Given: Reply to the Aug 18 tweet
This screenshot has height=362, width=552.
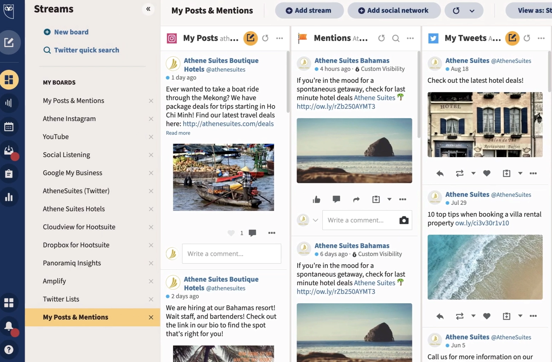Looking at the screenshot, I should pos(440,173).
